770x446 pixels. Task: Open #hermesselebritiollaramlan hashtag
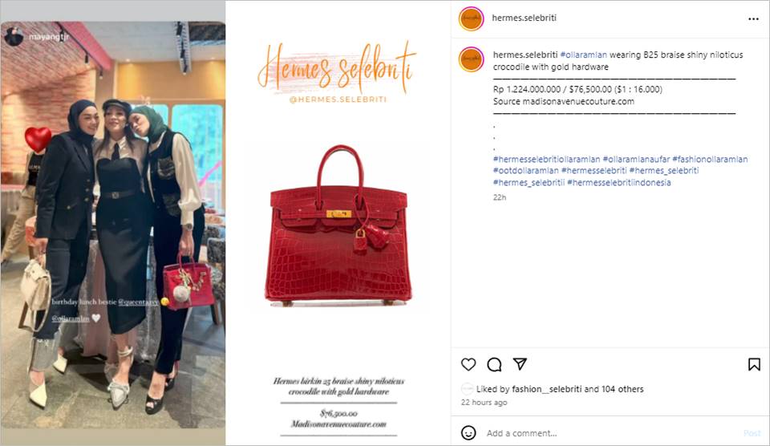[546, 159]
